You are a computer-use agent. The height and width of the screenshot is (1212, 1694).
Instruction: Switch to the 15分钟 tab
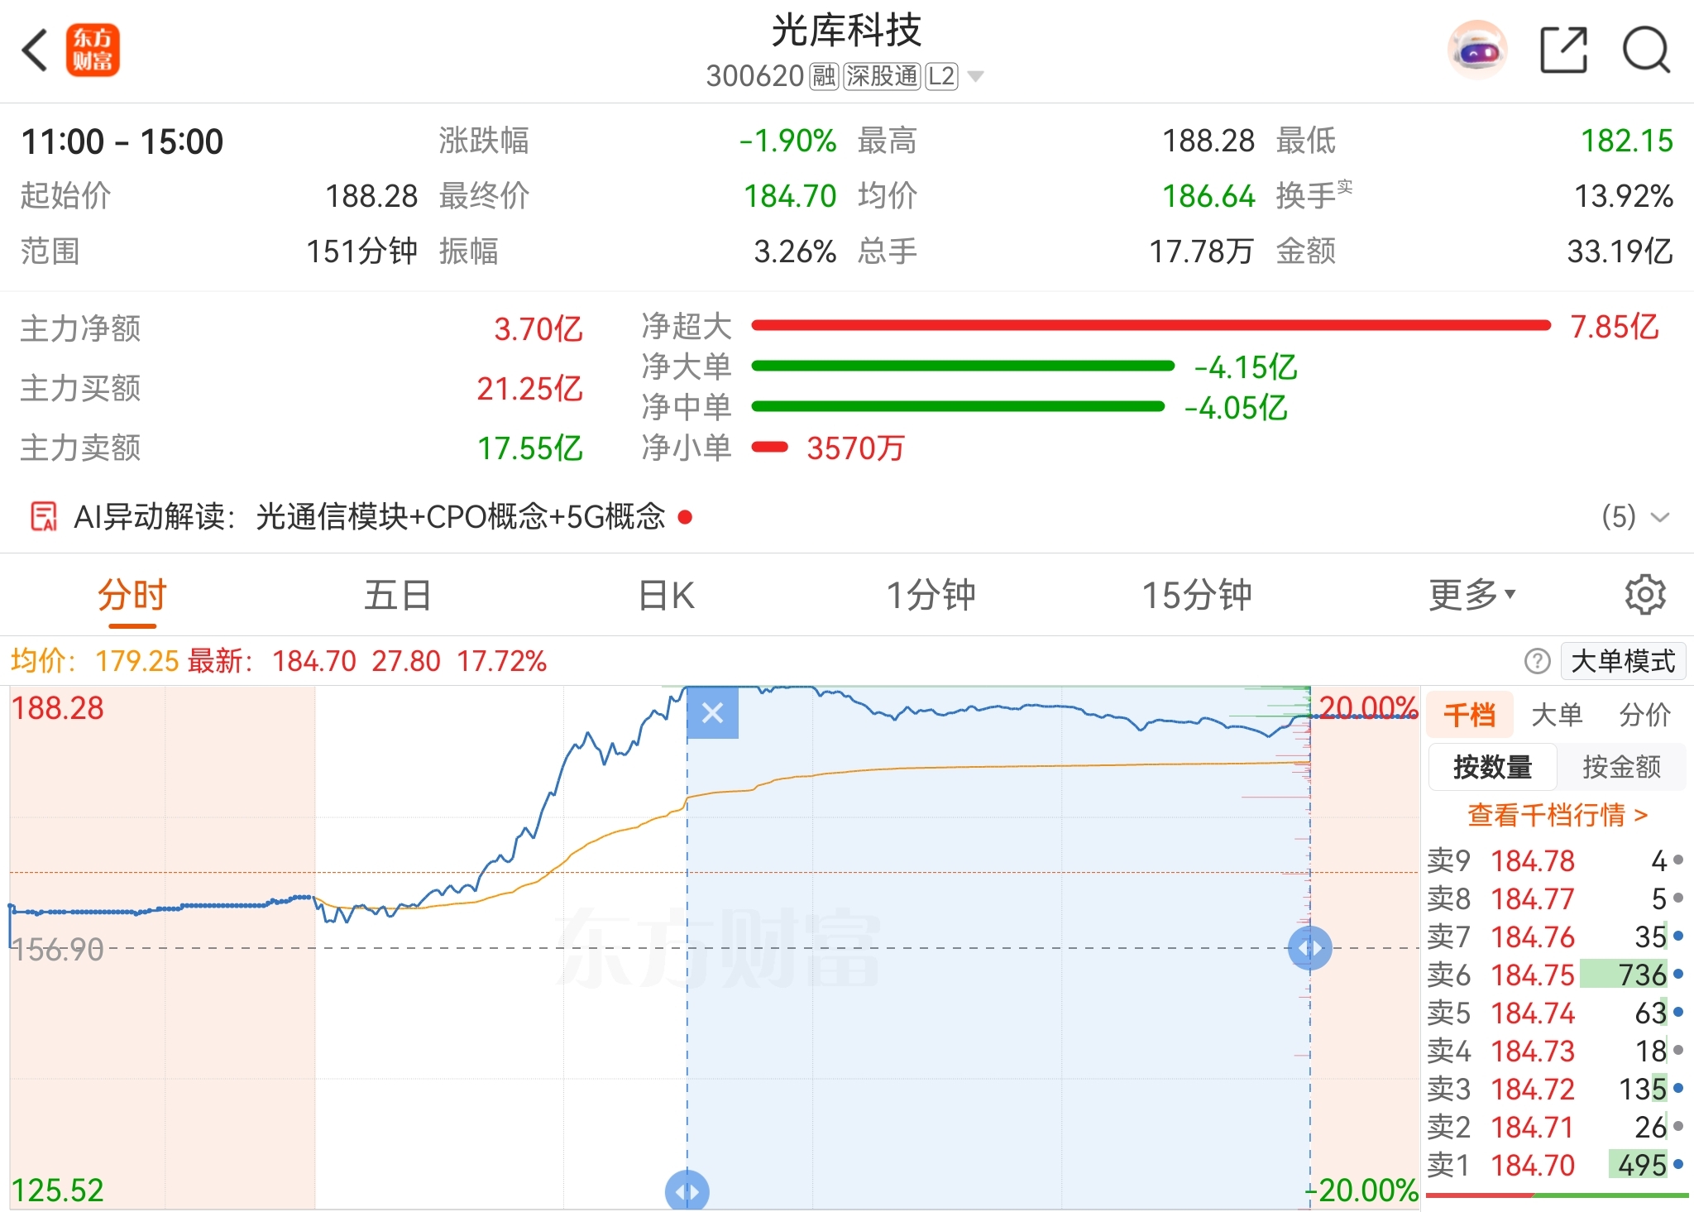pos(1196,595)
